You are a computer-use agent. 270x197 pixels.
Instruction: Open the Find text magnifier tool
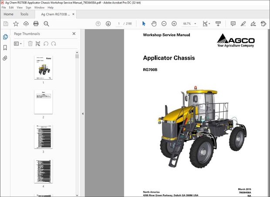pyautogui.click(x=46, y=24)
